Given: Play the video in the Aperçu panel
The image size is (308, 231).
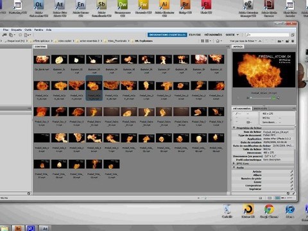Looking at the screenshot, I should [x=248, y=98].
